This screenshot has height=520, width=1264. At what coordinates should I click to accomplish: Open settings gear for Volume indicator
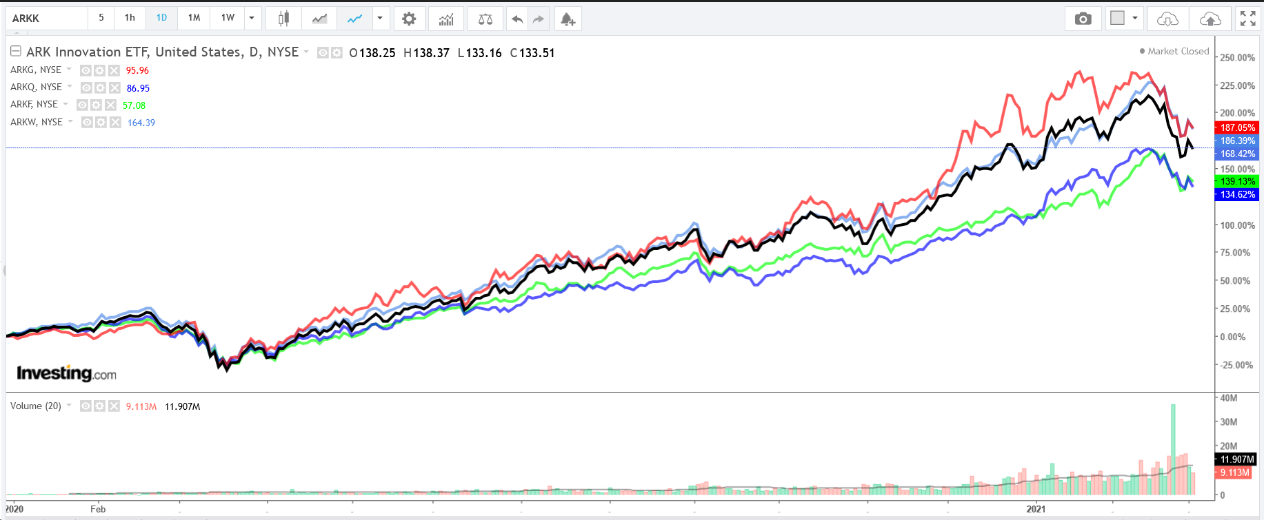[x=100, y=406]
